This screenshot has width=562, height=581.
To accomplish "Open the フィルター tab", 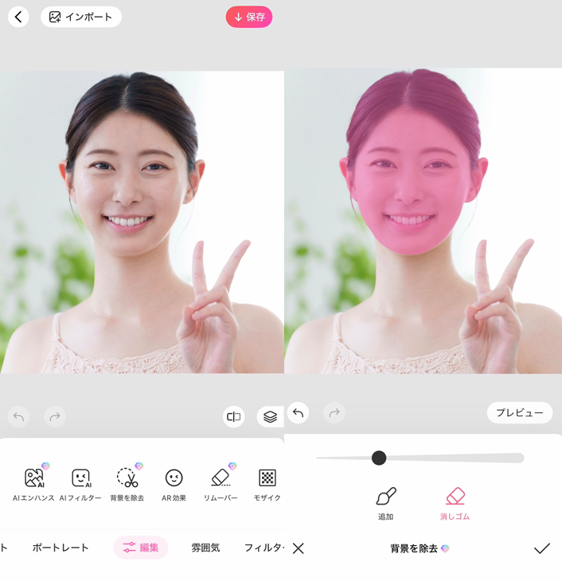I will click(x=264, y=548).
